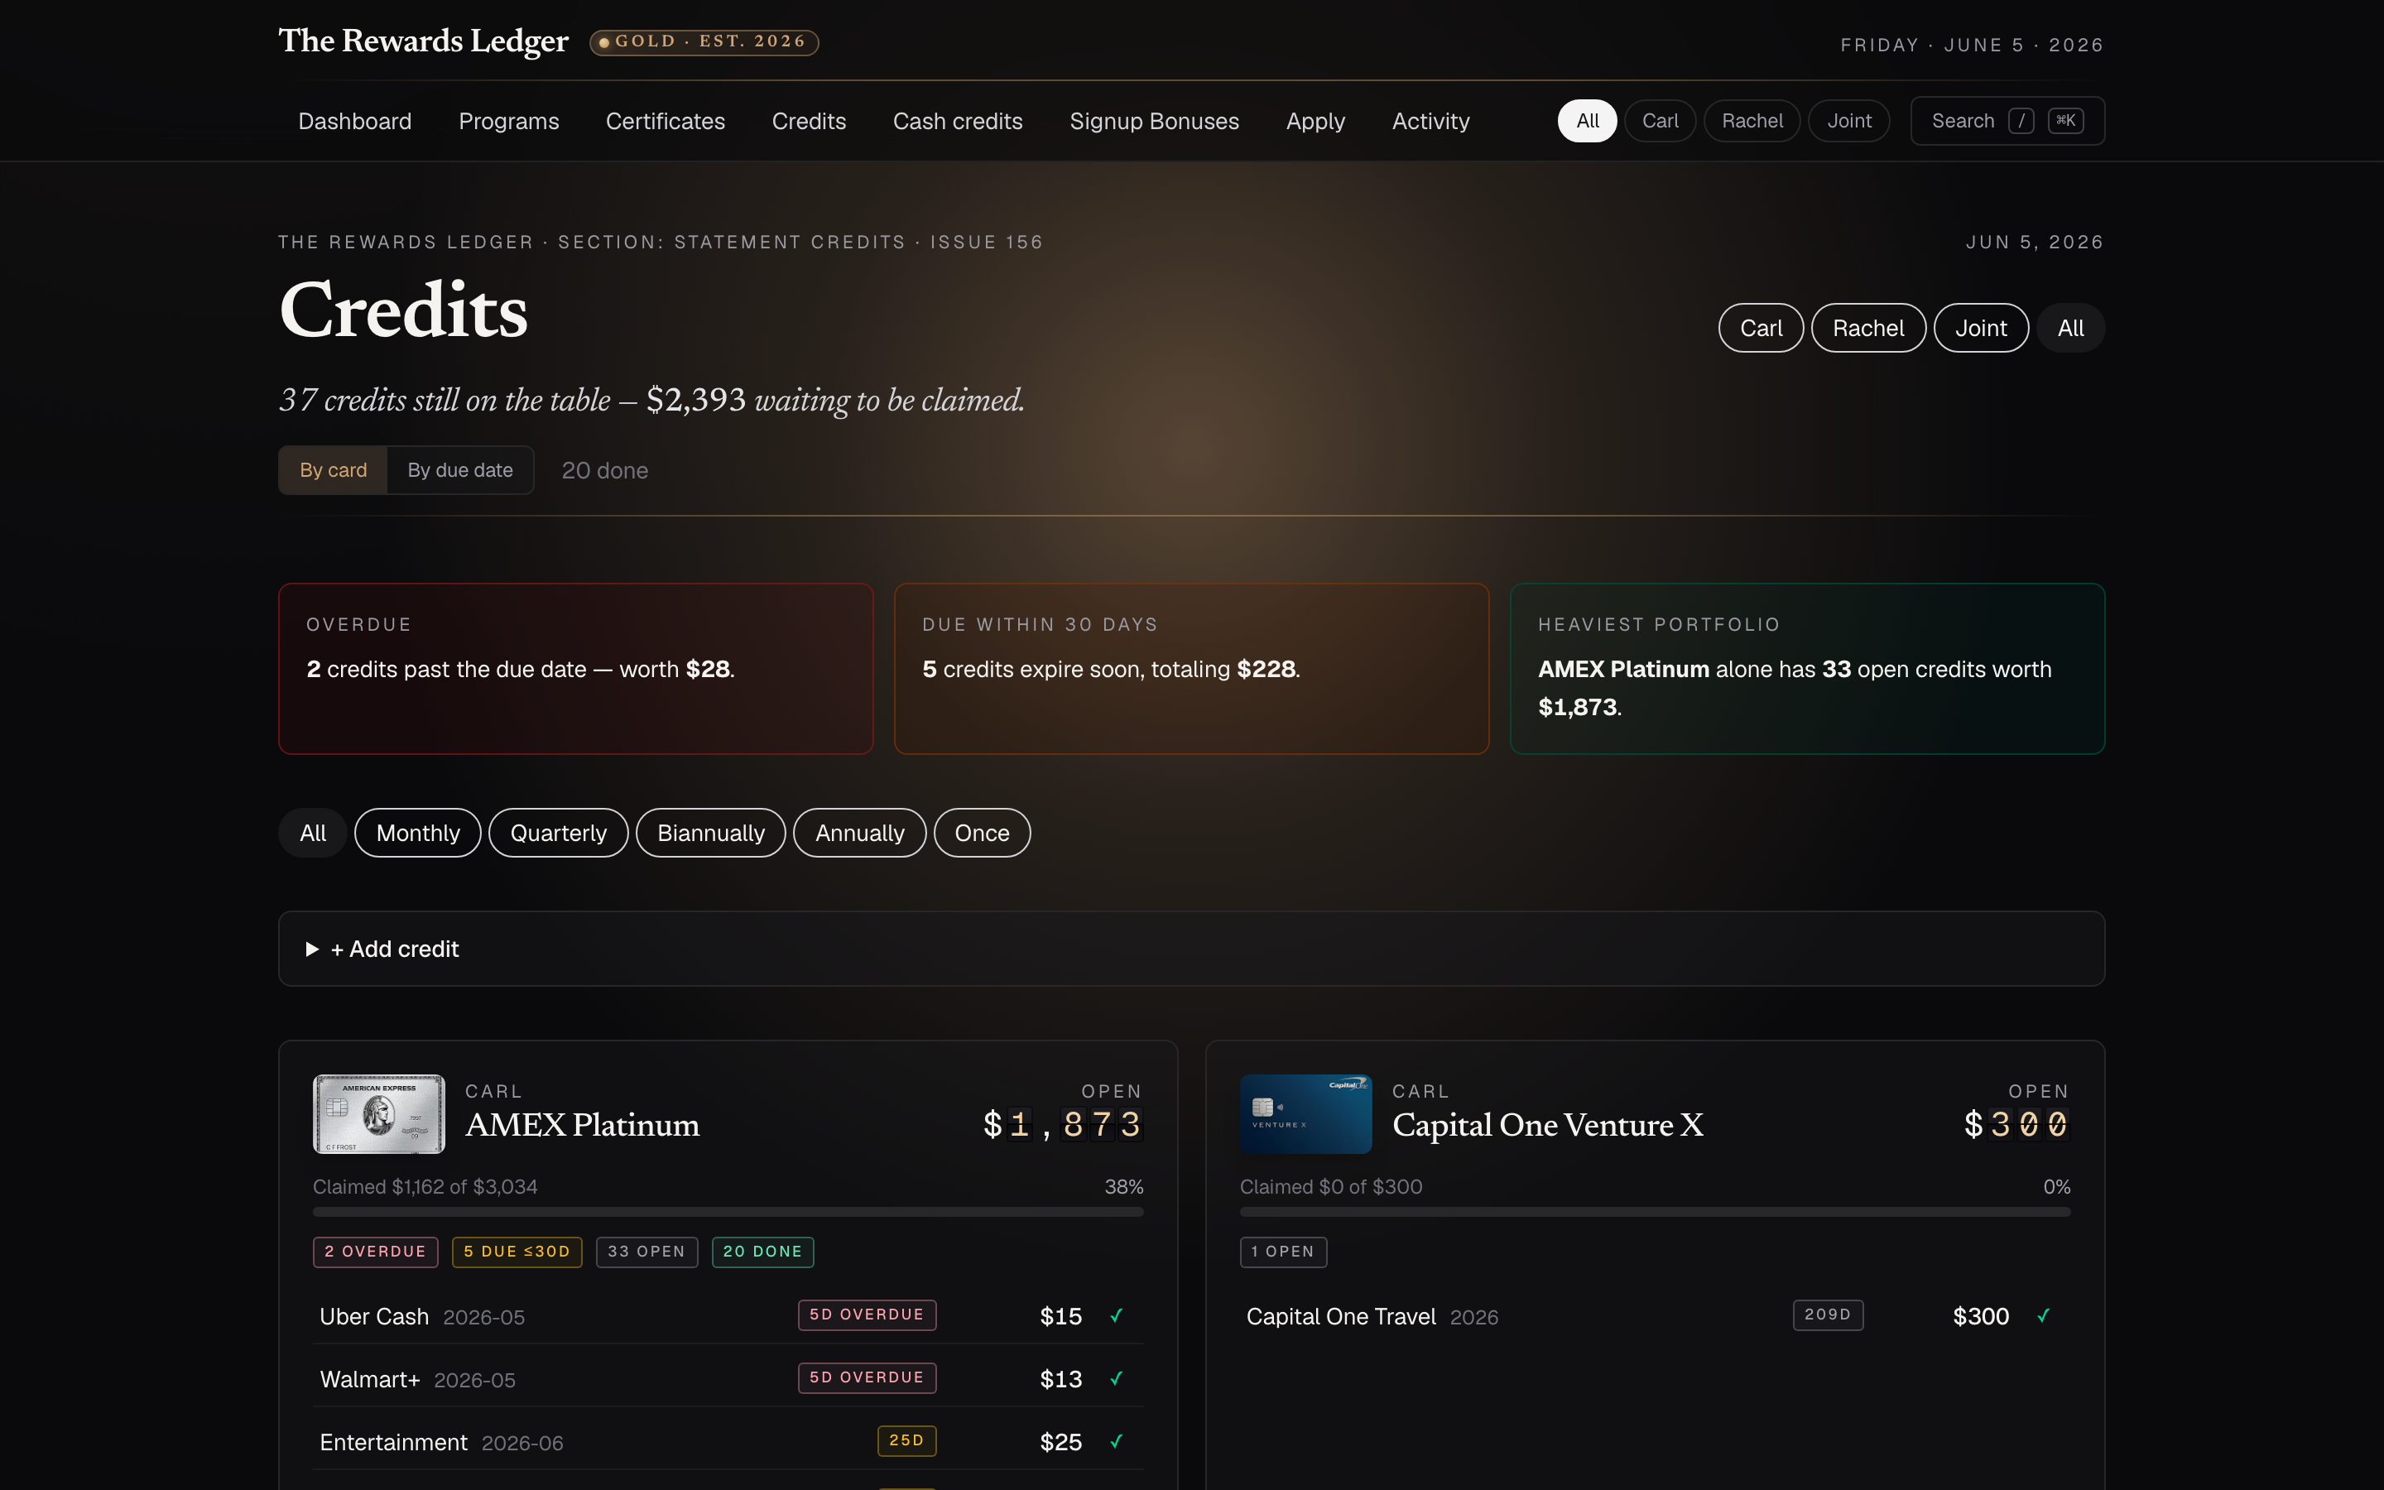Click the $1,873 open amount
Screen dimensions: 2384x1490
1063,1124
